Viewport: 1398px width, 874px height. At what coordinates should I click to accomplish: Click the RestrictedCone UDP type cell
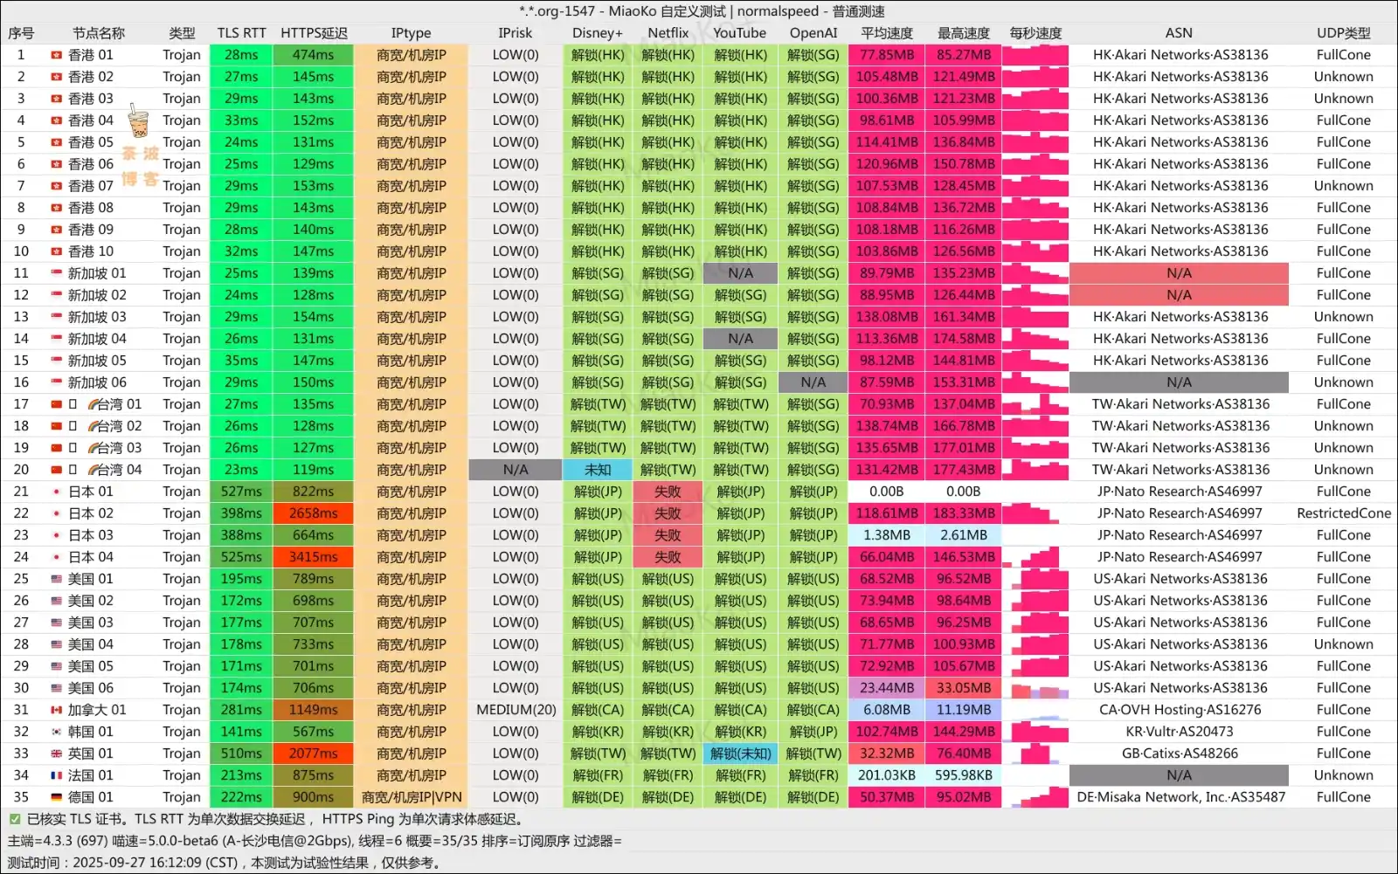coord(1343,513)
